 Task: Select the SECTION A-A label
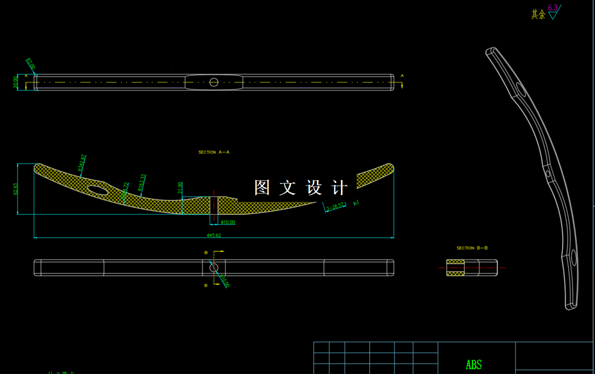click(x=214, y=152)
